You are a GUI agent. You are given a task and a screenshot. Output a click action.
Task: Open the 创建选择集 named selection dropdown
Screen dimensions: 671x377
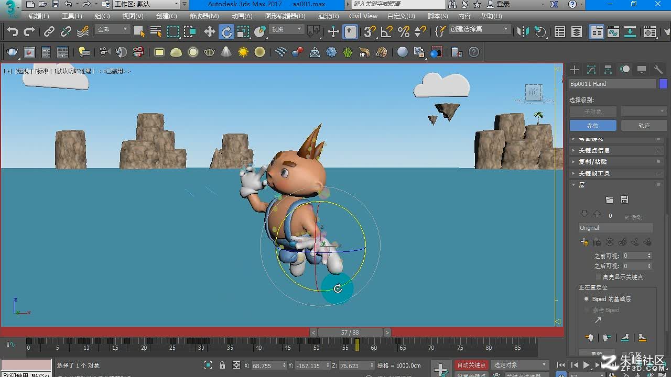click(480, 29)
